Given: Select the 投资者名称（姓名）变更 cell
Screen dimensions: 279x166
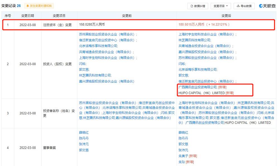Looking at the screenshot, I should tap(59, 113).
